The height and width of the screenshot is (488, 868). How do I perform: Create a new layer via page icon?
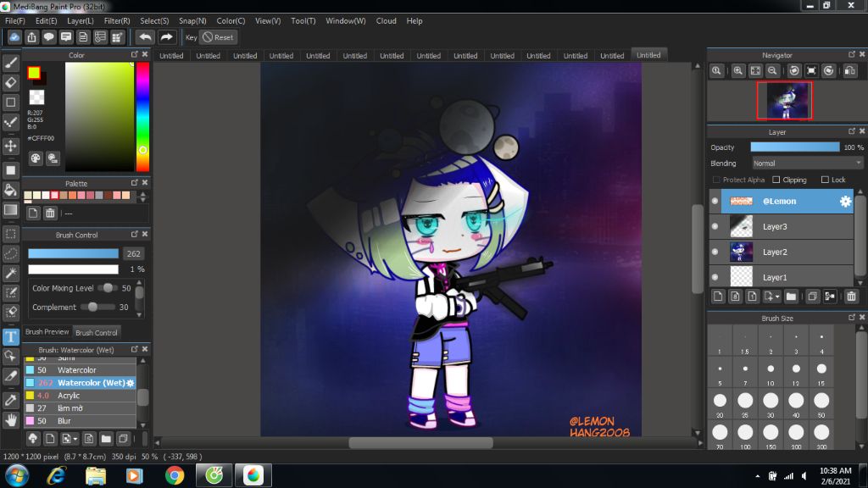click(718, 297)
